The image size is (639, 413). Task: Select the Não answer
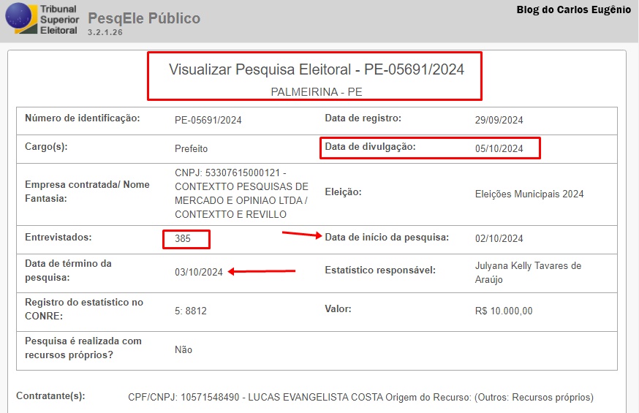click(x=184, y=349)
